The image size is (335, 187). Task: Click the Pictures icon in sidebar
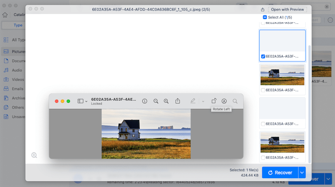pos(6,51)
